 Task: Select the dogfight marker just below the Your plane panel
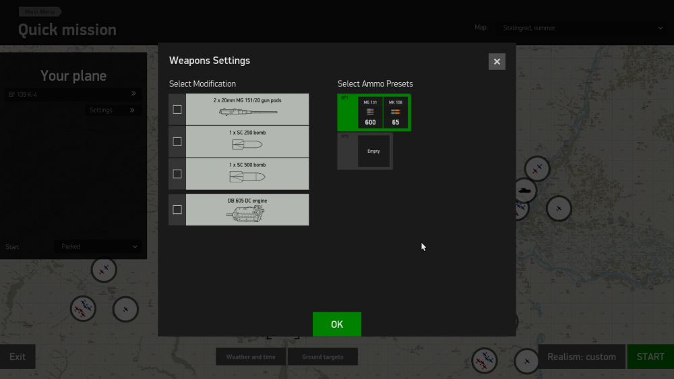pyautogui.click(x=104, y=269)
